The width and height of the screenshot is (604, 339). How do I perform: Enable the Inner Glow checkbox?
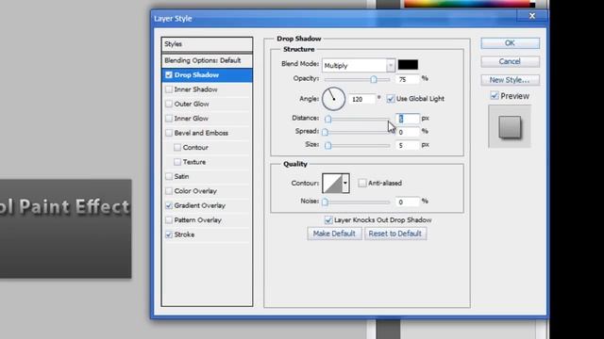(x=169, y=119)
